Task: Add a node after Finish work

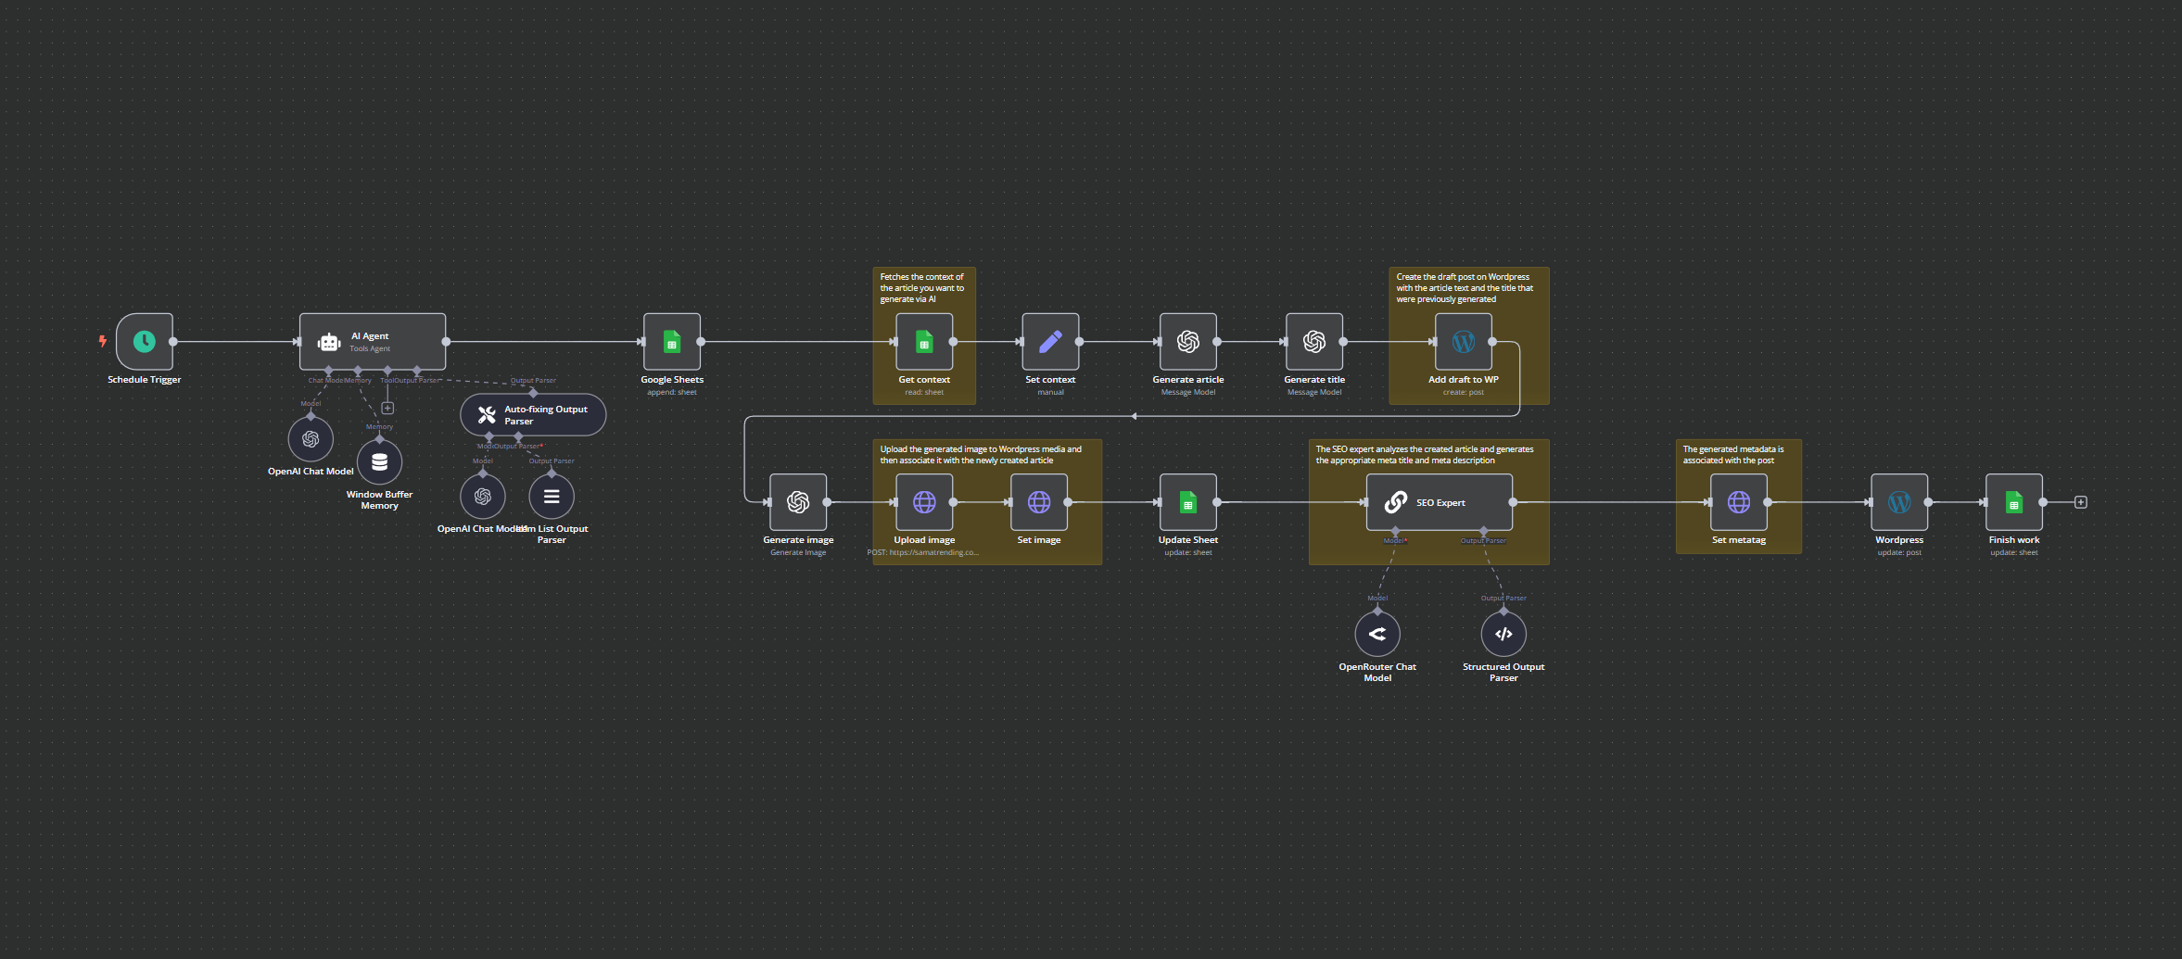Action: pos(2081,502)
